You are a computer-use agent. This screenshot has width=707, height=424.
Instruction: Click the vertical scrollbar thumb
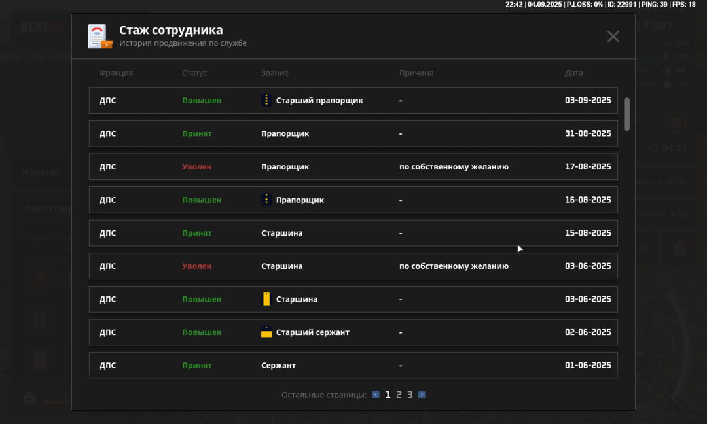coord(626,114)
